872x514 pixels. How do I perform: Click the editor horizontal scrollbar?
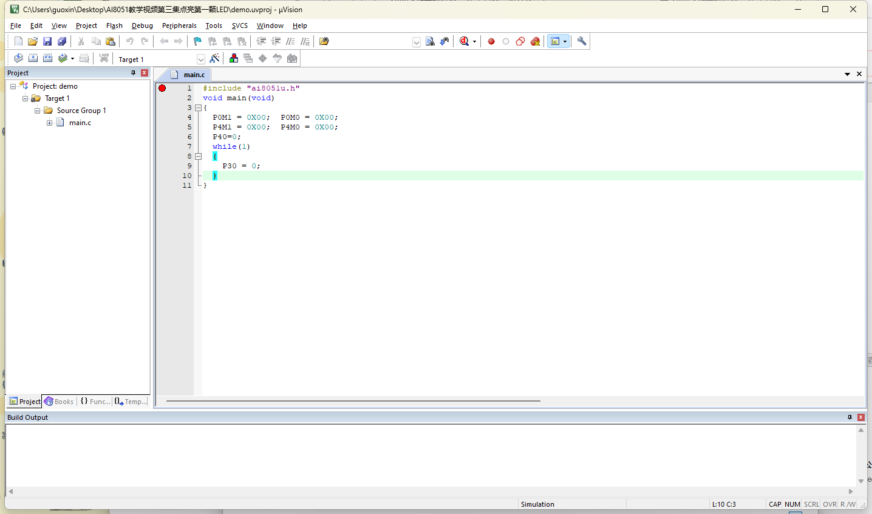coord(353,401)
